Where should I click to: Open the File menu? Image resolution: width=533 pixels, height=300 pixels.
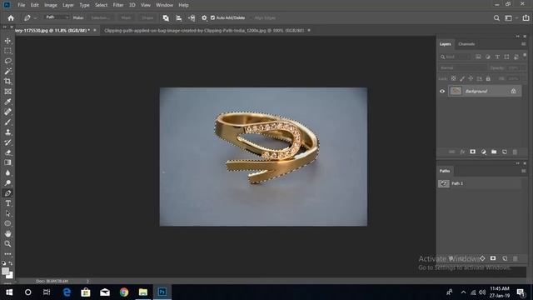[22, 5]
